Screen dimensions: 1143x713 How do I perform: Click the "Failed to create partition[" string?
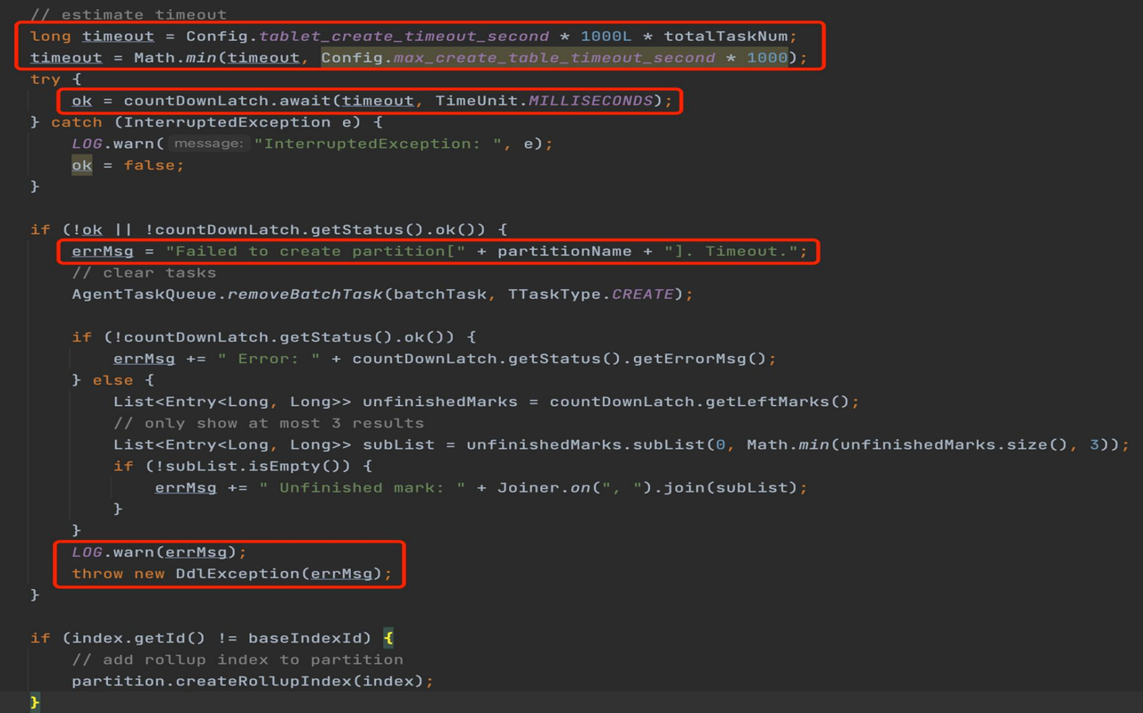pos(315,252)
